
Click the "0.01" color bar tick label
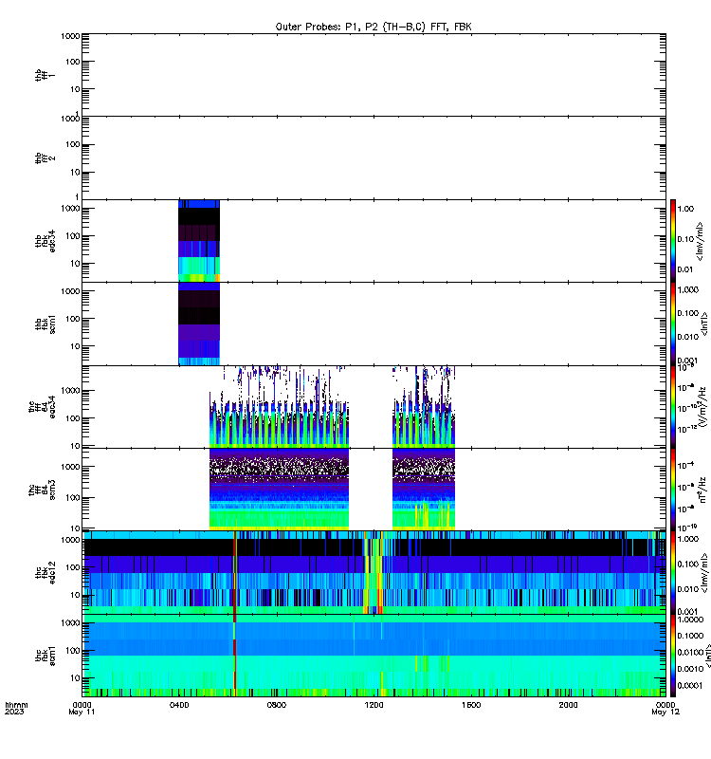pos(685,269)
